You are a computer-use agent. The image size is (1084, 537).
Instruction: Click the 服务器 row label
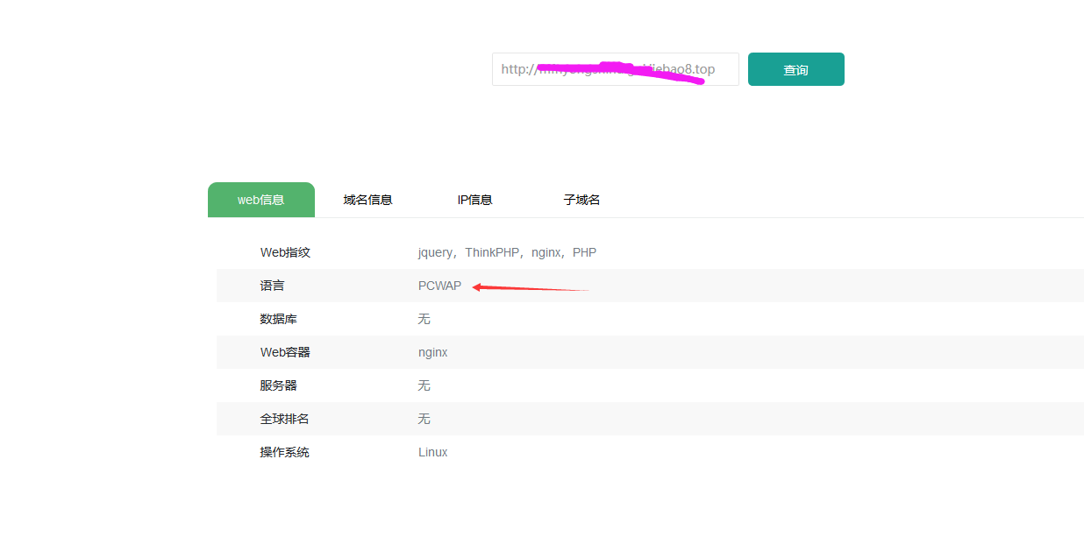278,385
